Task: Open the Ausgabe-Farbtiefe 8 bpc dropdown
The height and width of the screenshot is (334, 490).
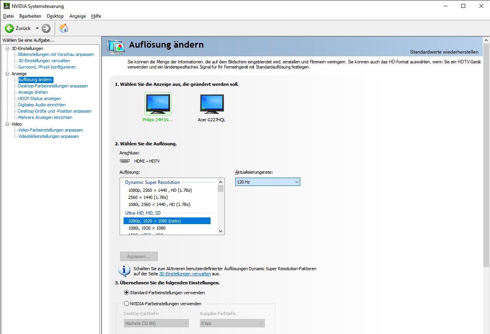Action: (x=232, y=323)
